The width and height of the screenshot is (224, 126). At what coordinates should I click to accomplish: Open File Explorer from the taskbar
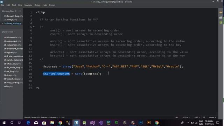point(52,123)
